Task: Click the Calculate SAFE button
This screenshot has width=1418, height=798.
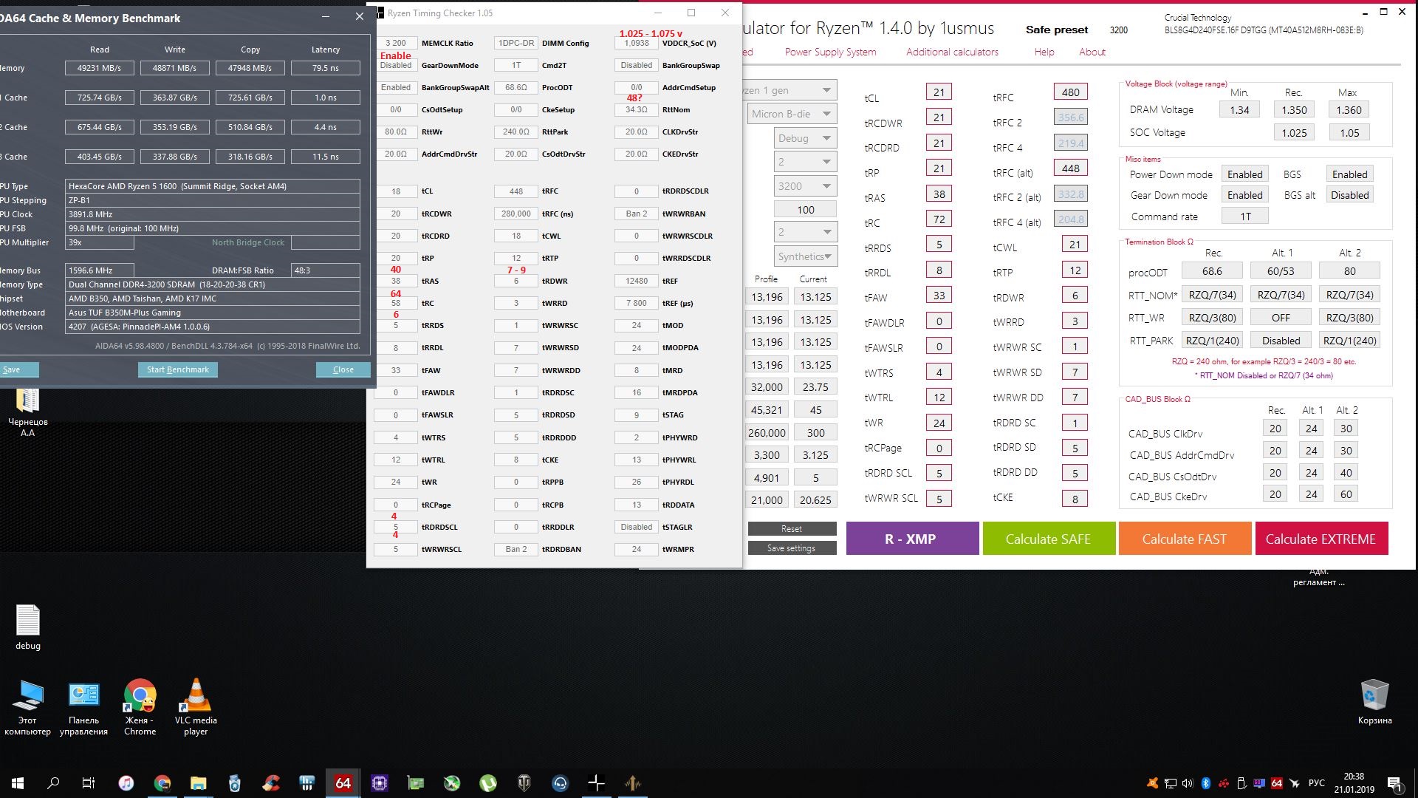Action: coord(1048,539)
